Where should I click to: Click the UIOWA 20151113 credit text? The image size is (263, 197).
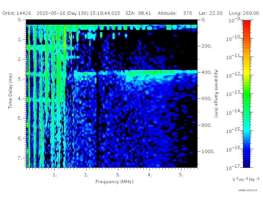click(x=248, y=190)
